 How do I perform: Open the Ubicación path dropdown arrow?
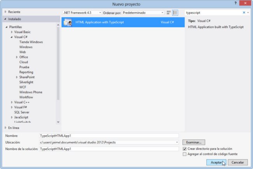tap(177, 142)
